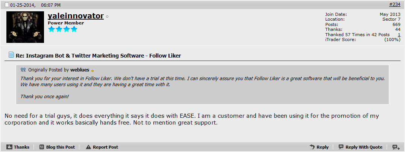
Task: Click the Reply arrow icon
Action: [312, 147]
